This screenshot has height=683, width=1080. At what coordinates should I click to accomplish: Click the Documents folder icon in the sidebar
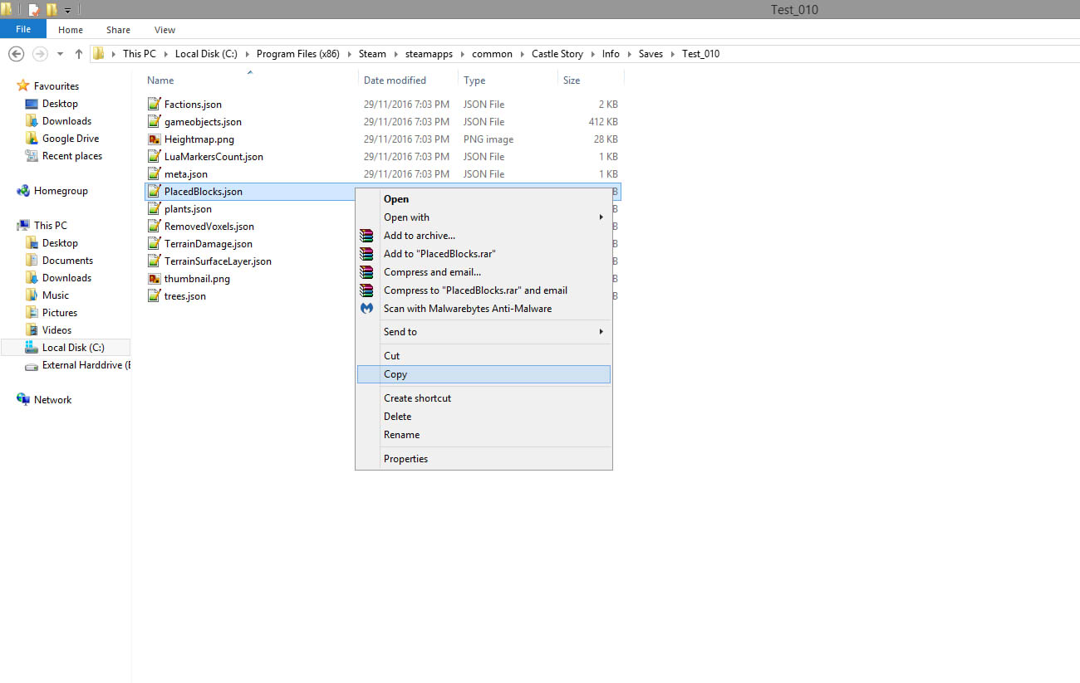[x=32, y=261]
